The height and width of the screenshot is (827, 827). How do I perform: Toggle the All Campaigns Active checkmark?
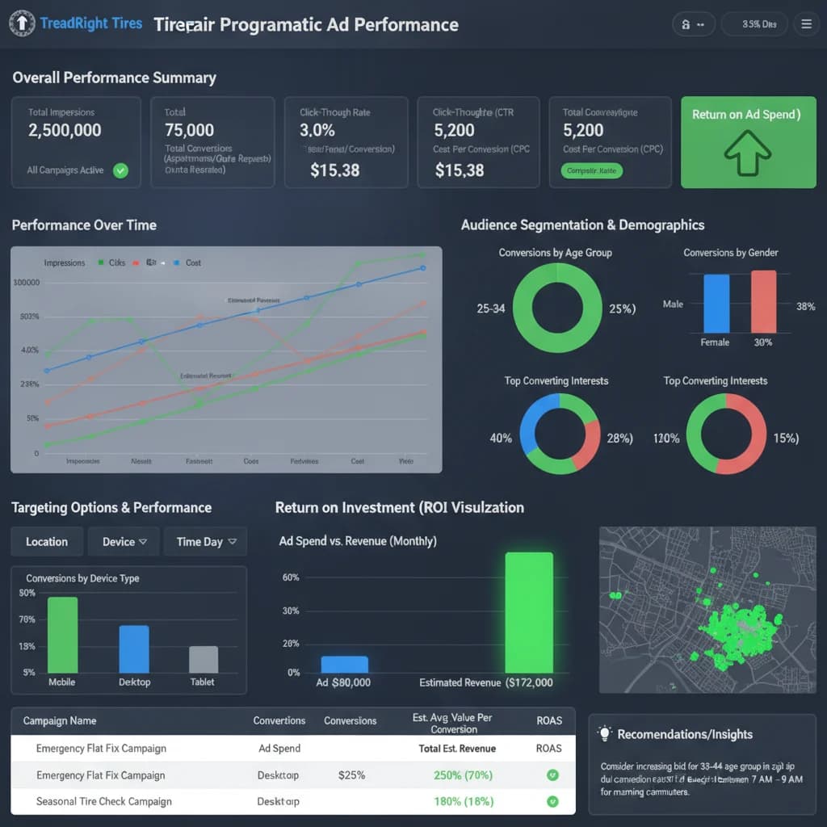pyautogui.click(x=121, y=170)
